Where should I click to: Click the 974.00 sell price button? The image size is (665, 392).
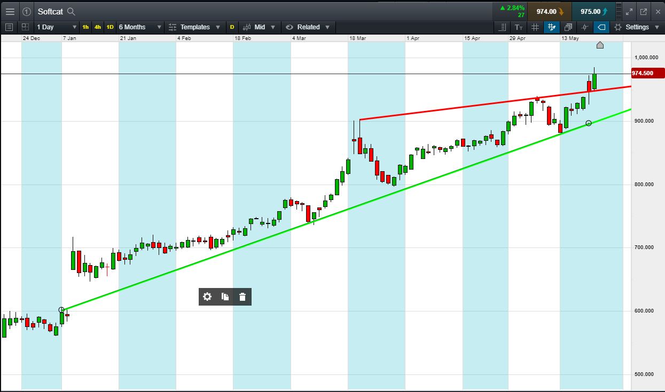pos(550,11)
